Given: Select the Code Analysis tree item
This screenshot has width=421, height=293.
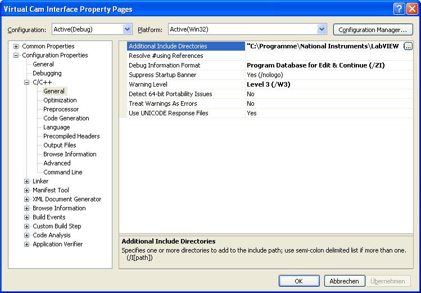Looking at the screenshot, I should 52,235.
